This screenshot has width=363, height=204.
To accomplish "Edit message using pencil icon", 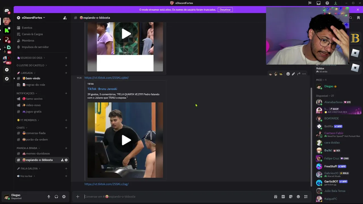I will 293,74.
